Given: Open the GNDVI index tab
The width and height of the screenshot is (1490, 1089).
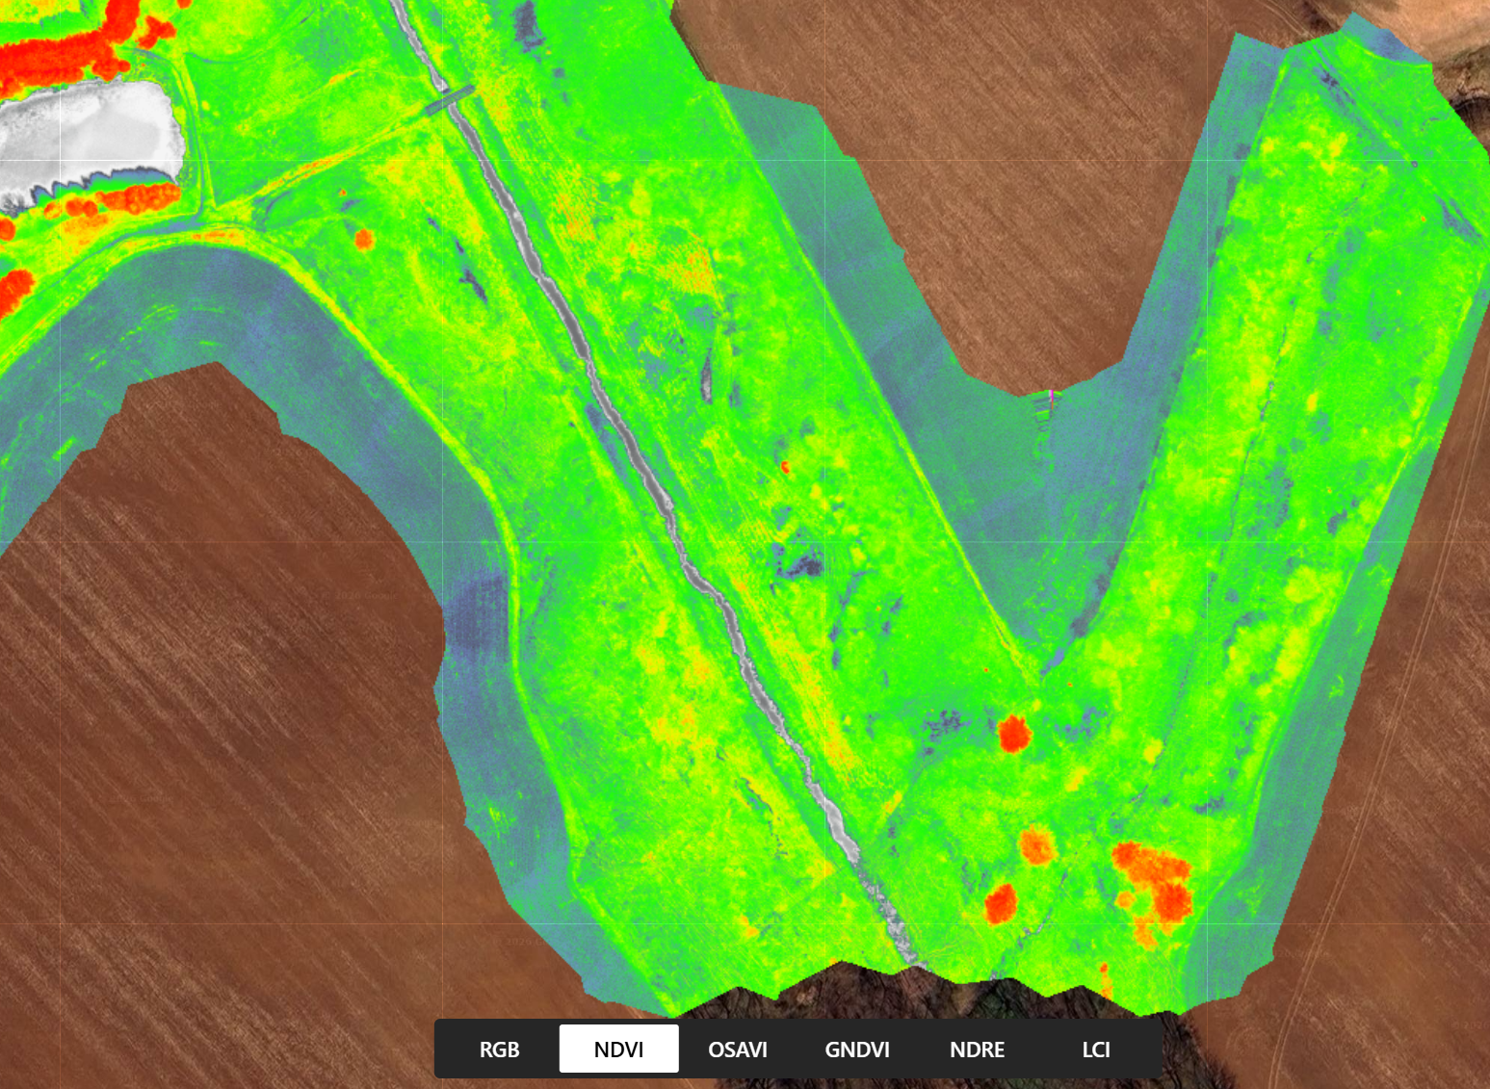Looking at the screenshot, I should click(857, 1049).
